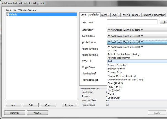This screenshot has width=167, height=119.
Task: Collapse the Middle Button dropdown
Action: click(x=137, y=42)
